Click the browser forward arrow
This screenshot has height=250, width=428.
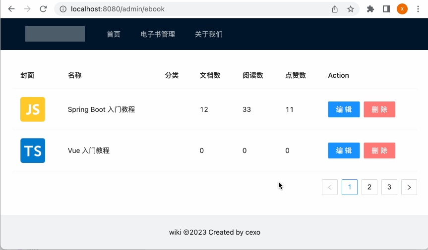pyautogui.click(x=27, y=9)
